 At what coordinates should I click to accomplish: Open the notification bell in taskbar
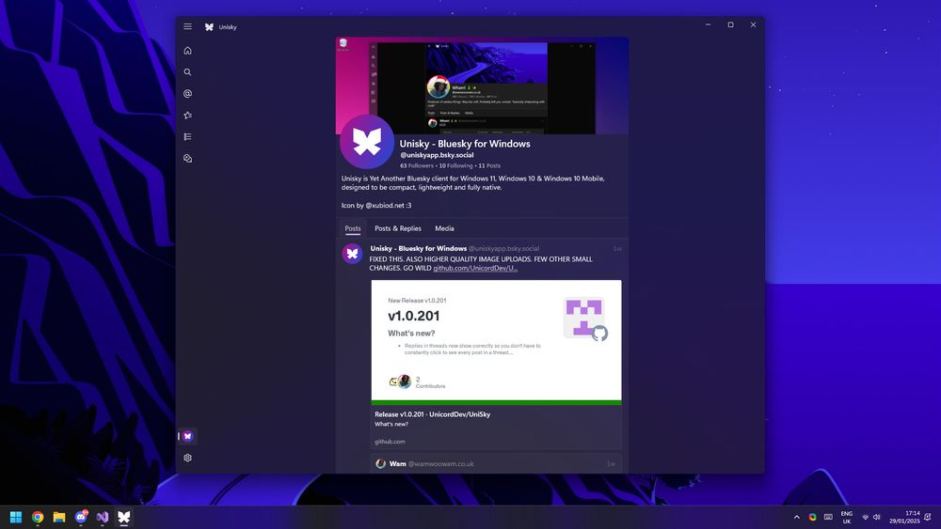tap(928, 517)
